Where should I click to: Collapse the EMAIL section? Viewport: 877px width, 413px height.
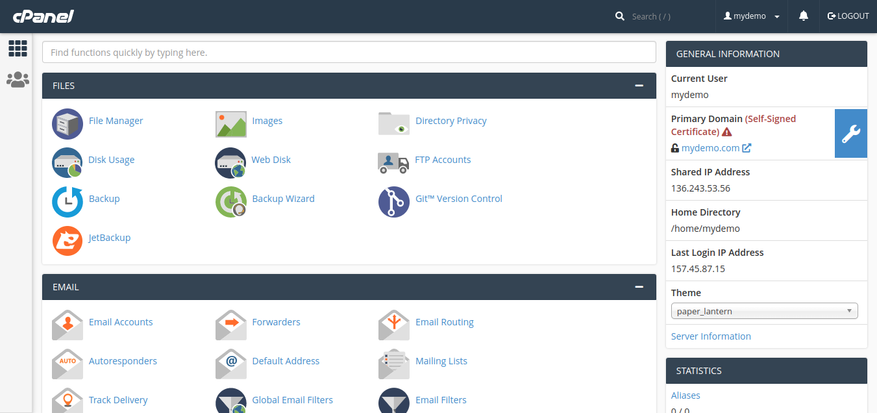click(639, 286)
